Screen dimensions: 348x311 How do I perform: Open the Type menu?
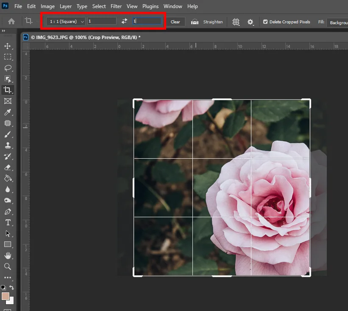coord(82,6)
